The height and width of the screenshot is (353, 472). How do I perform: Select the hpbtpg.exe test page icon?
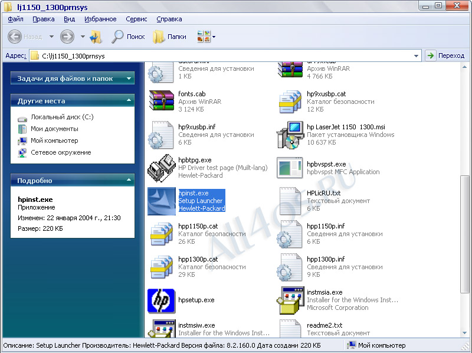click(162, 168)
